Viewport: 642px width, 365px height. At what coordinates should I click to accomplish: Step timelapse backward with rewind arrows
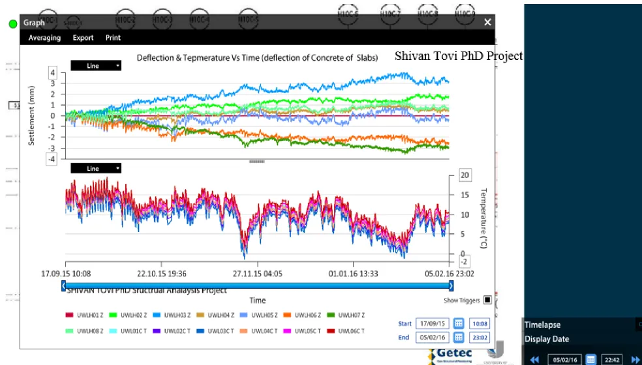tap(534, 360)
